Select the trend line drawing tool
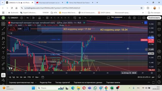Viewport: 162px width, 91px height. coord(3,29)
